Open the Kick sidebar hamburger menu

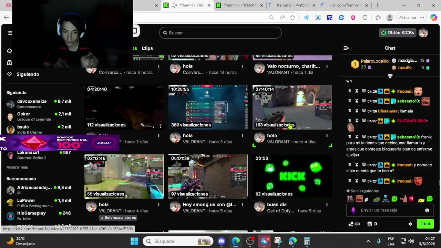(10, 33)
